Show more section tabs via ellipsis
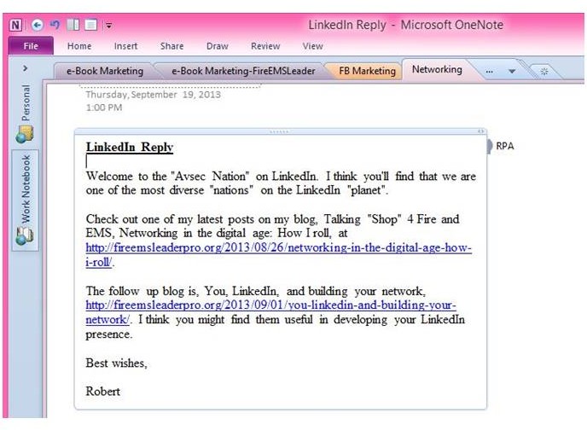 489,71
